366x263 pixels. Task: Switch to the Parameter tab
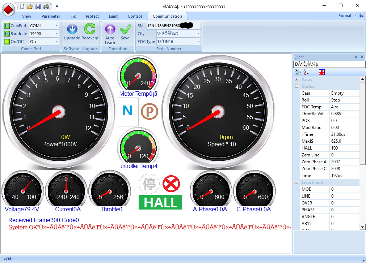click(51, 16)
